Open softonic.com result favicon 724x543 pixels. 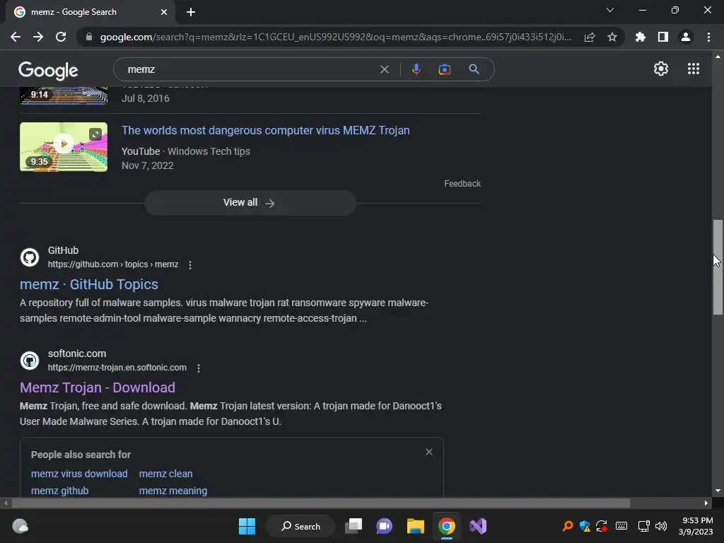(x=30, y=361)
